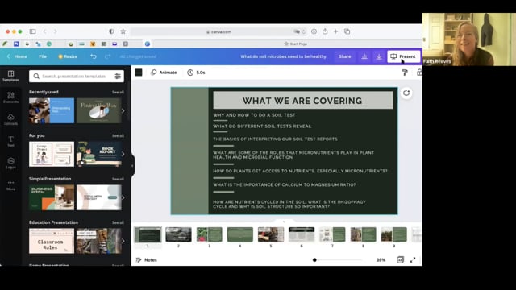Click the zoom slider handle
The width and height of the screenshot is (516, 290).
point(314,259)
